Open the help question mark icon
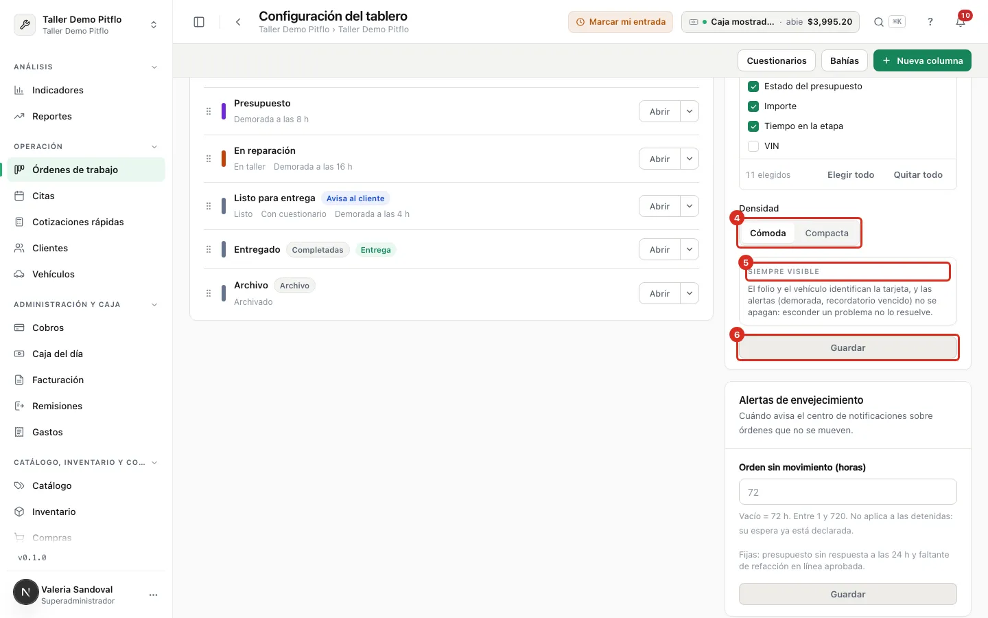 click(930, 22)
